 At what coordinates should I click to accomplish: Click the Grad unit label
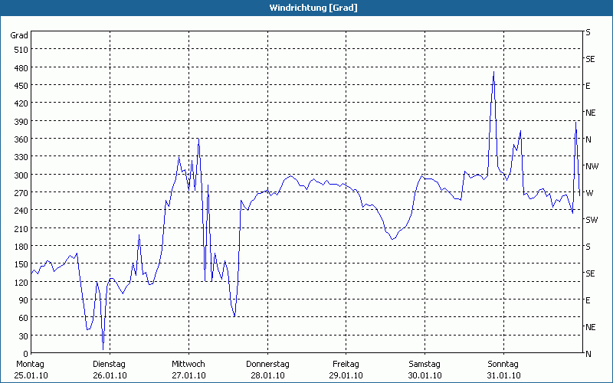pyautogui.click(x=19, y=35)
